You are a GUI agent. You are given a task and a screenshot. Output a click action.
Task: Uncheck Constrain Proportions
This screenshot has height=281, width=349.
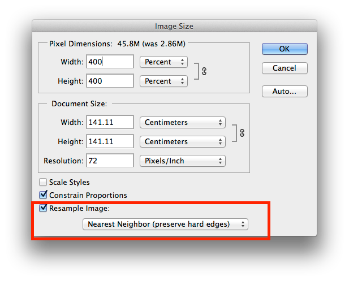pyautogui.click(x=43, y=195)
